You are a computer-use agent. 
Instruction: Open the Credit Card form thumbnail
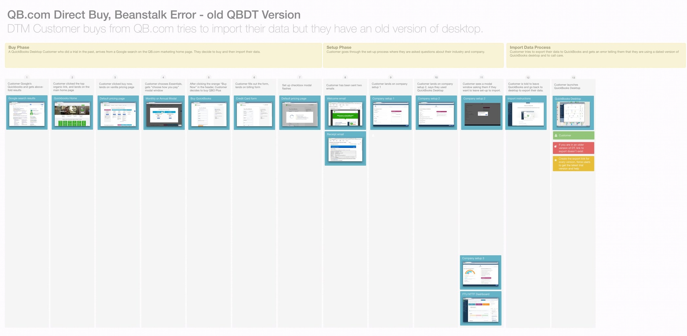click(254, 114)
